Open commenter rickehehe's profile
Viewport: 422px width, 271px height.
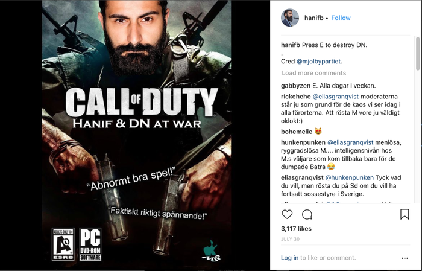point(296,97)
